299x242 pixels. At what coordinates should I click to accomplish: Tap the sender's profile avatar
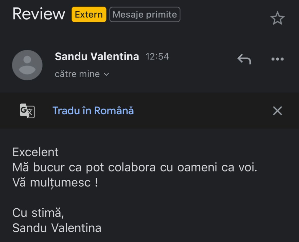coord(27,65)
